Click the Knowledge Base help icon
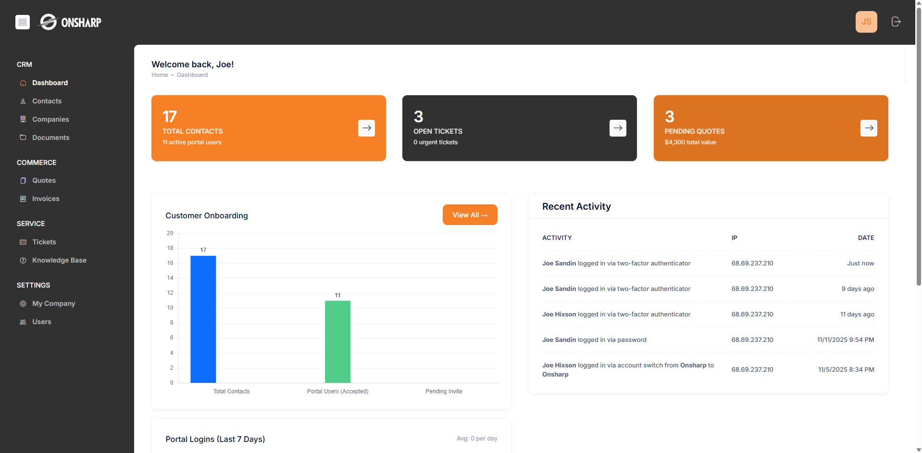The image size is (922, 453). click(23, 260)
